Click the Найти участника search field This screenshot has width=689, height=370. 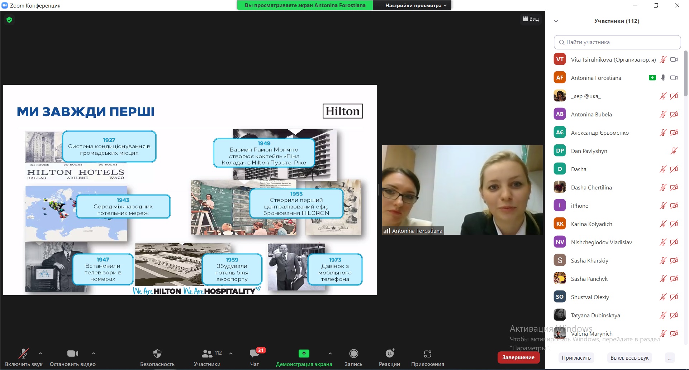click(x=617, y=42)
